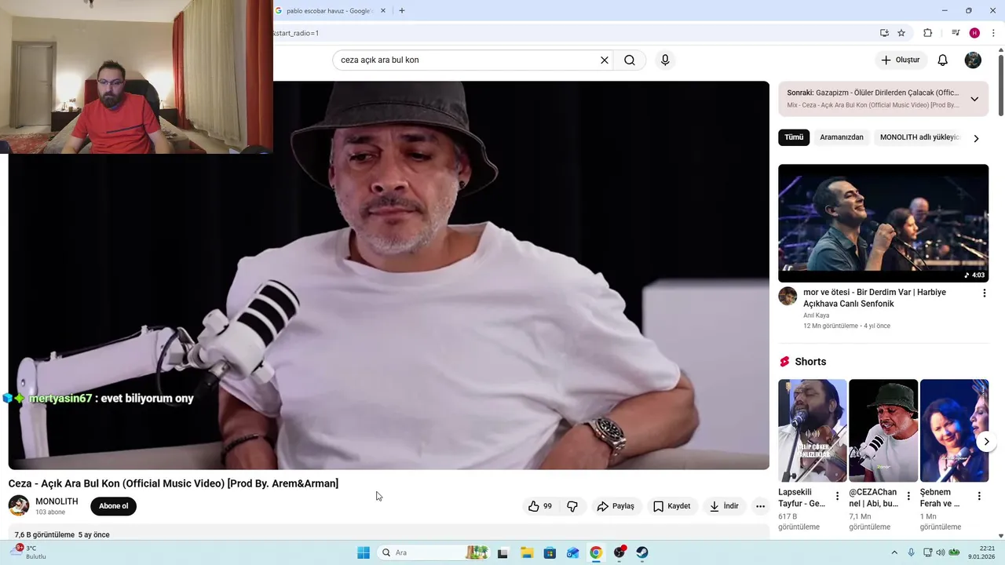
Task: Open a new Chrome tab with plus
Action: (x=402, y=11)
